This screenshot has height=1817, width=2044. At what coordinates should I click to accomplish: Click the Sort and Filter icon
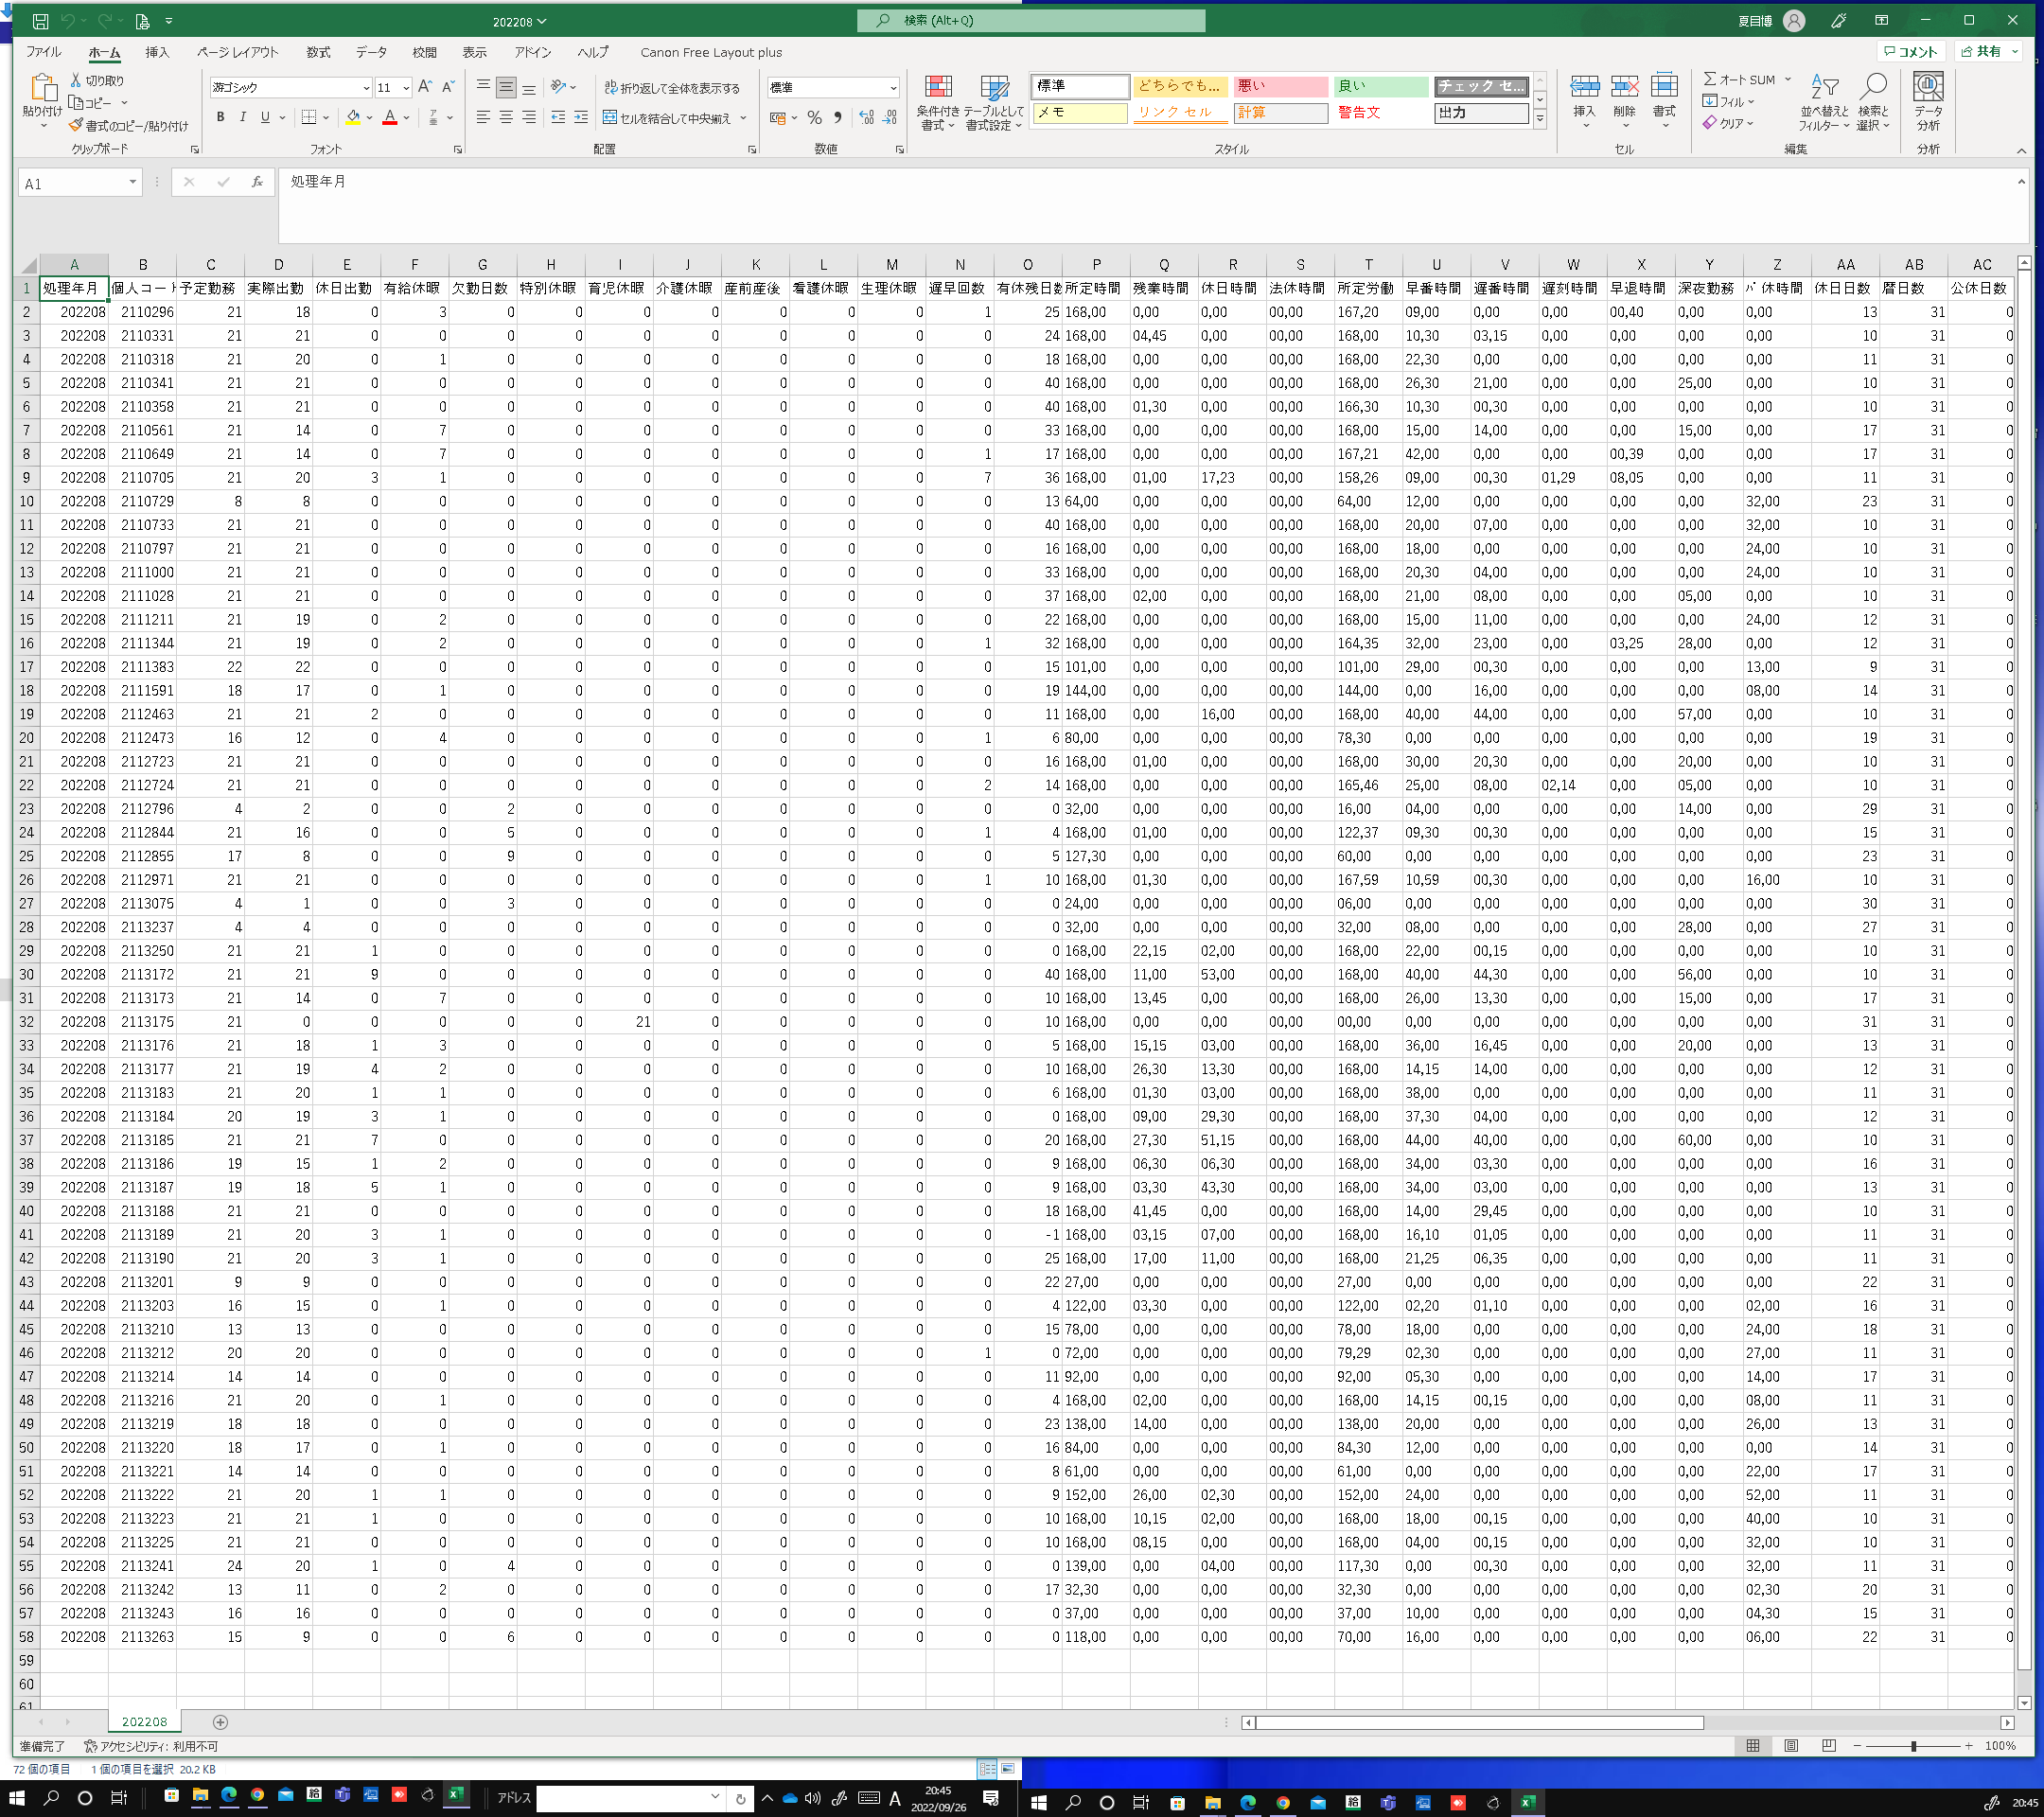pyautogui.click(x=1825, y=88)
